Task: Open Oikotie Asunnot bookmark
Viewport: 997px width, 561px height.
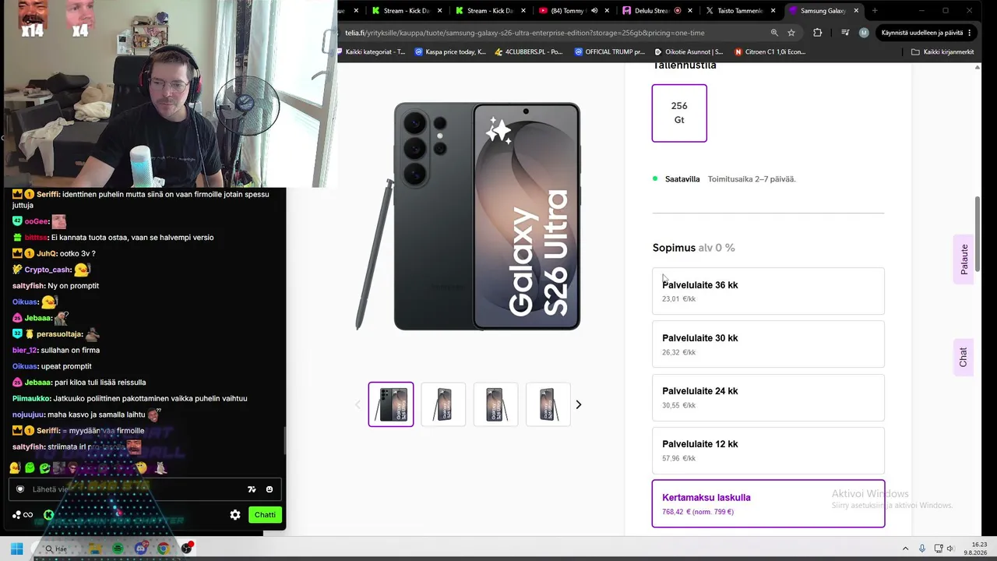Action: tap(689, 52)
